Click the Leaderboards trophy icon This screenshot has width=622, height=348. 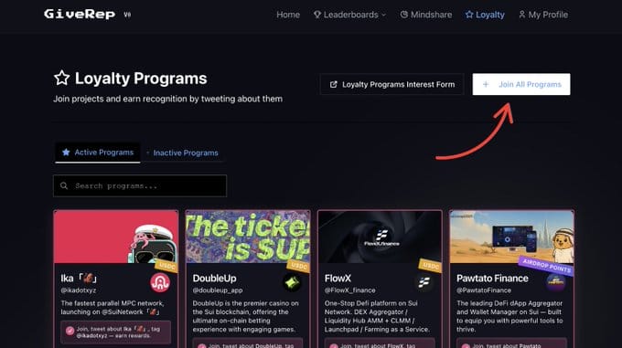(x=317, y=15)
